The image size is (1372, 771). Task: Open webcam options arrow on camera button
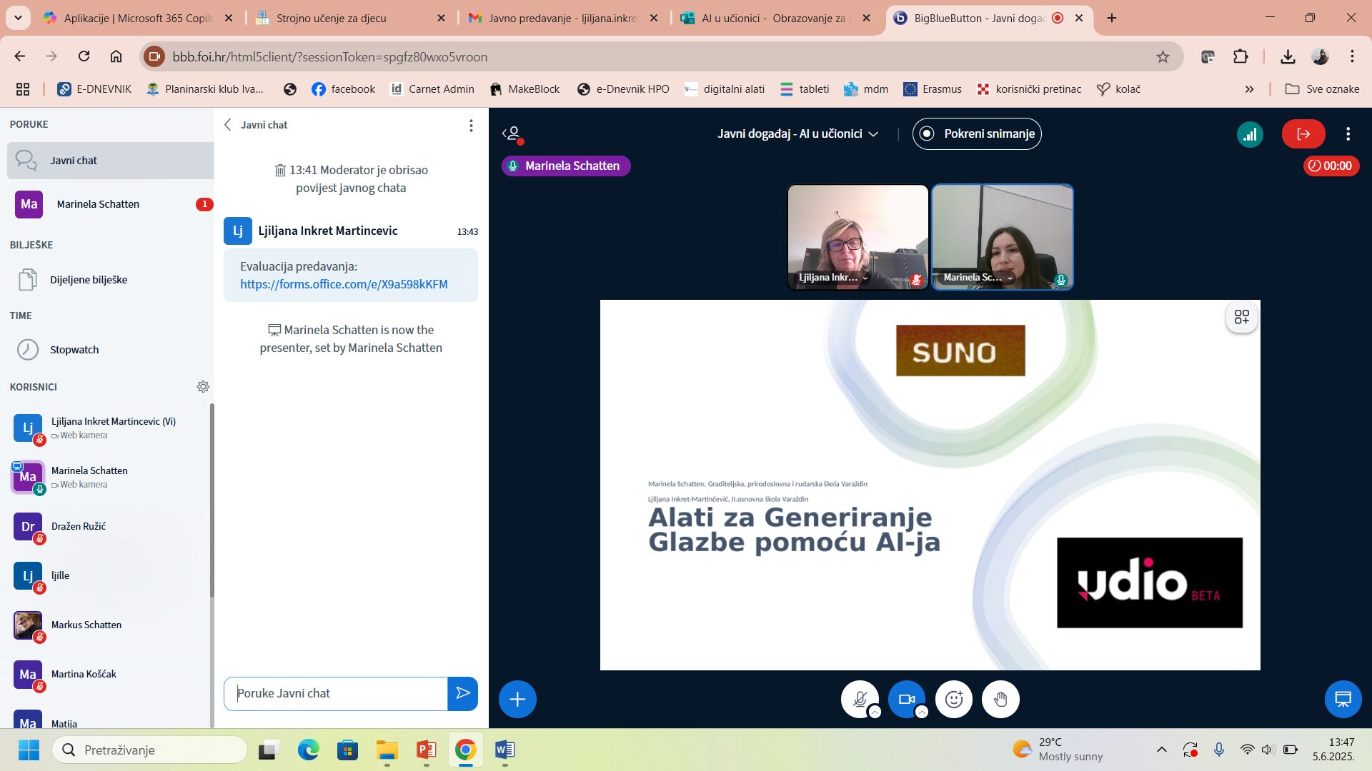[922, 712]
